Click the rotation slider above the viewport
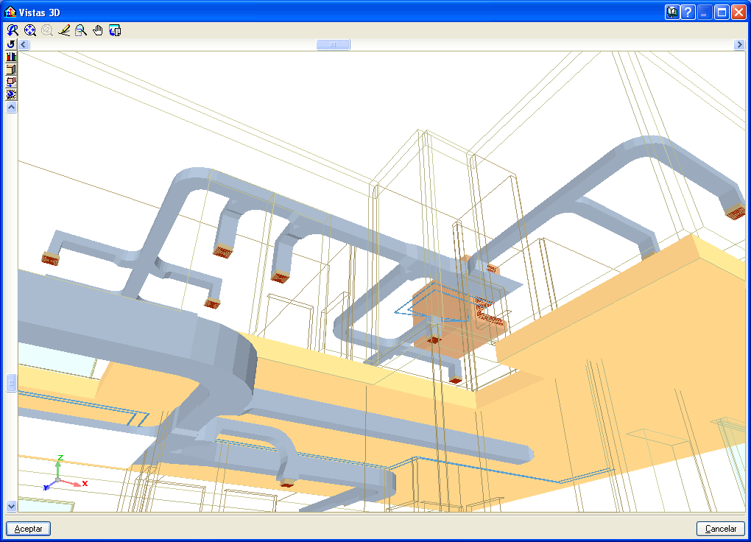Viewport: 751px width, 542px height. [333, 44]
